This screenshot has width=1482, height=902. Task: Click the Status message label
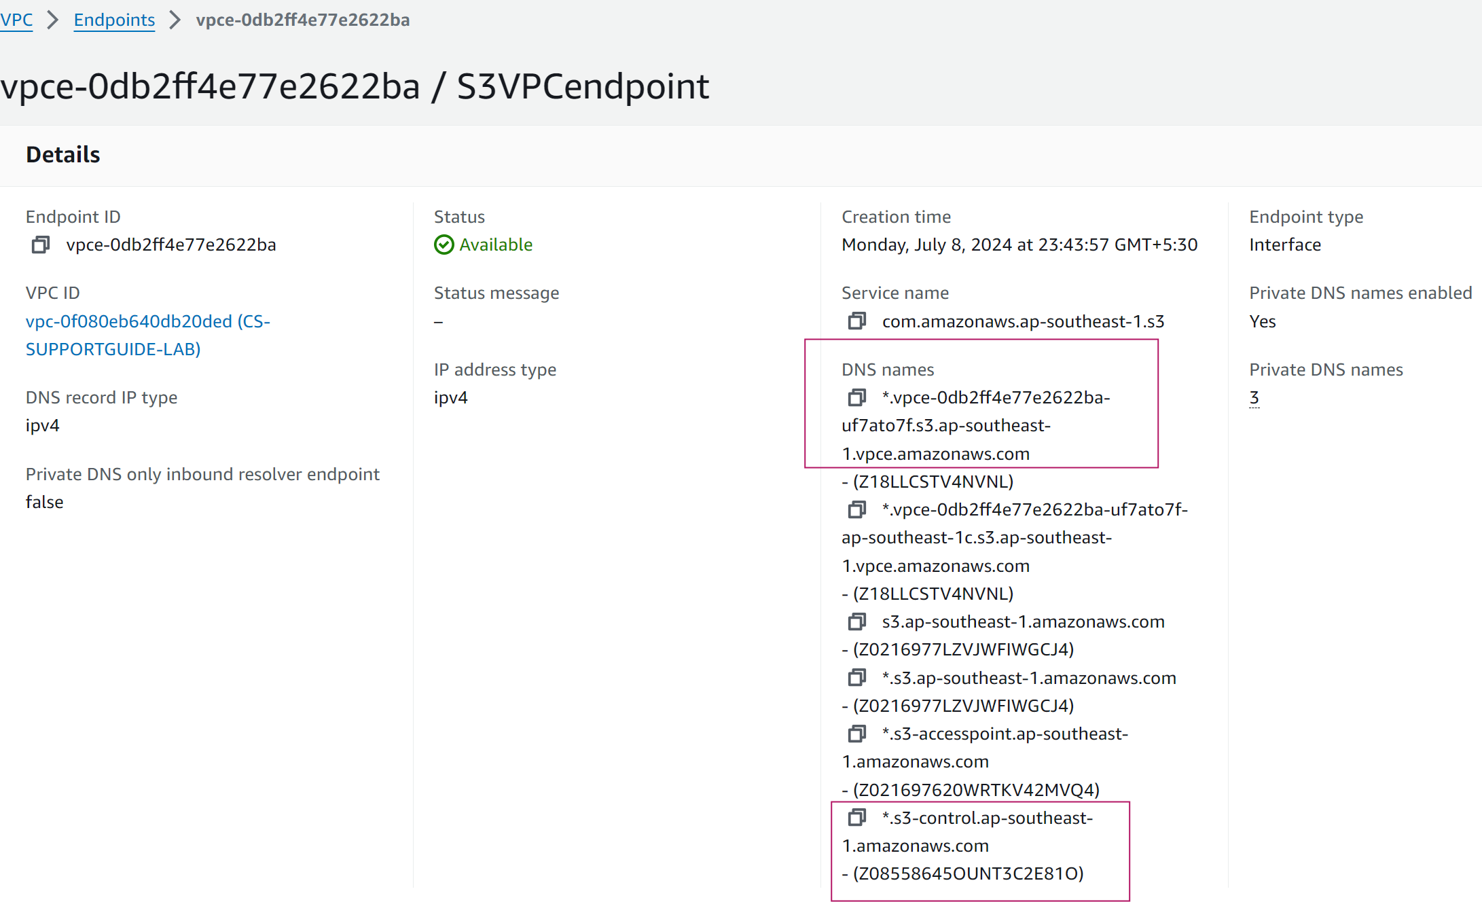click(496, 293)
